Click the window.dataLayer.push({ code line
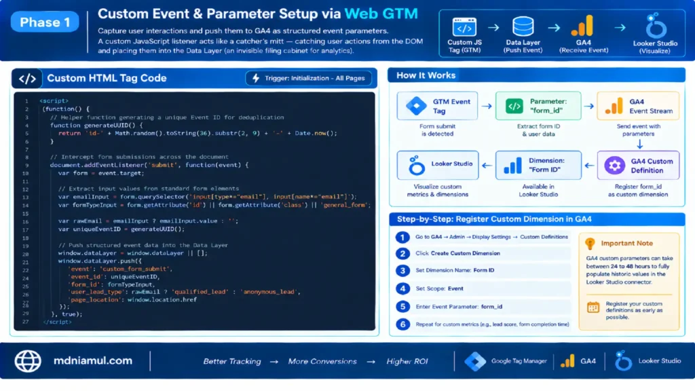695x391 pixels. coord(100,261)
